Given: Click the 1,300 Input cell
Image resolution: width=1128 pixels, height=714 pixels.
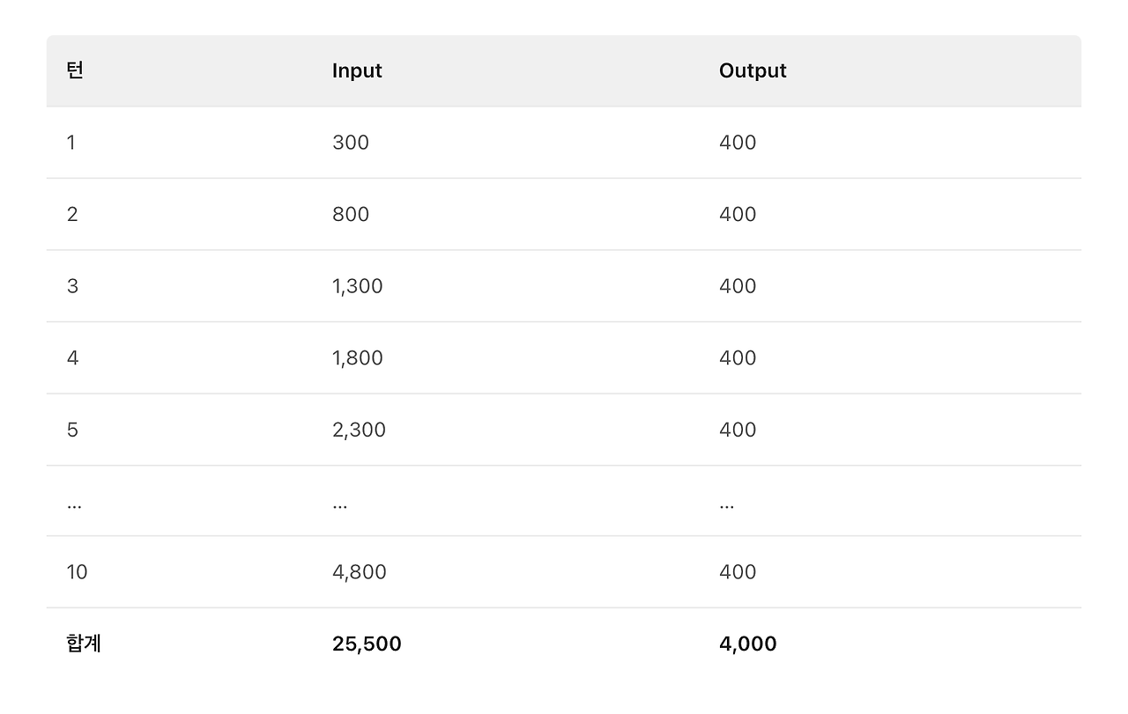Looking at the screenshot, I should [358, 286].
